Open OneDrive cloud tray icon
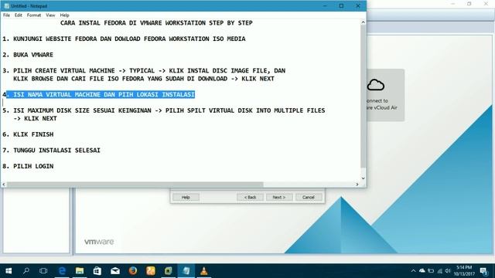This screenshot has width=495, height=278. pos(422,271)
